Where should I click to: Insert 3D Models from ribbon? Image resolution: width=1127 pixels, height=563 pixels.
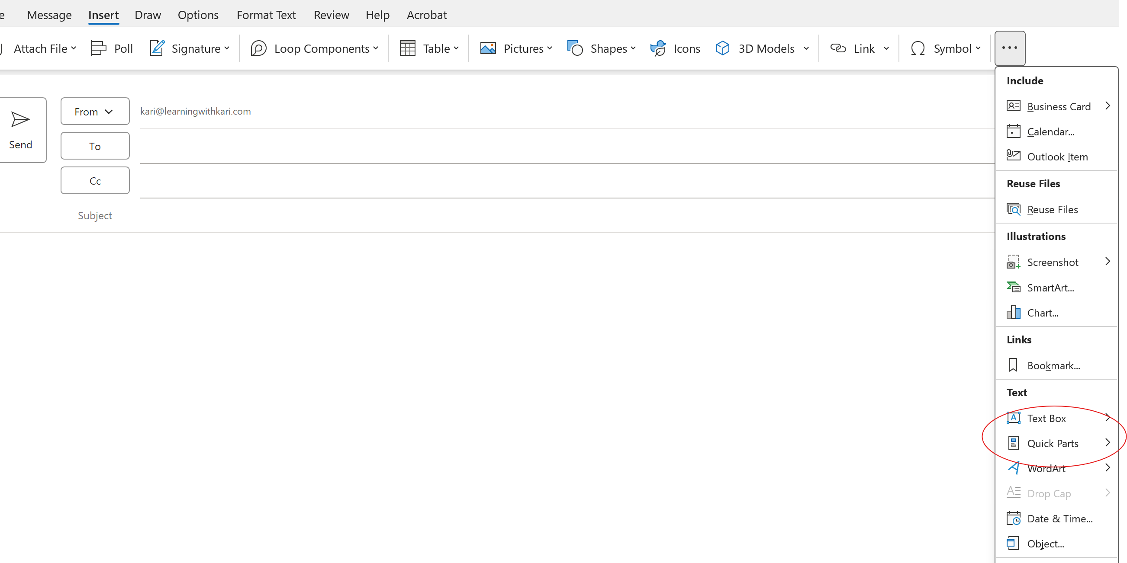(x=756, y=48)
